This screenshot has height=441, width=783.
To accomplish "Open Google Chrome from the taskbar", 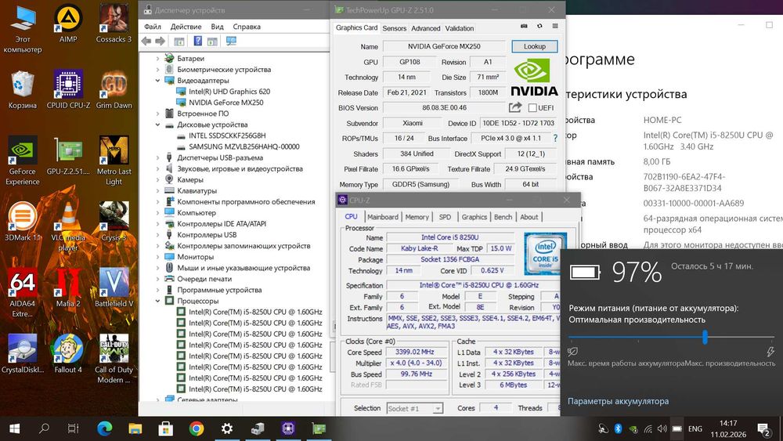I will point(197,428).
